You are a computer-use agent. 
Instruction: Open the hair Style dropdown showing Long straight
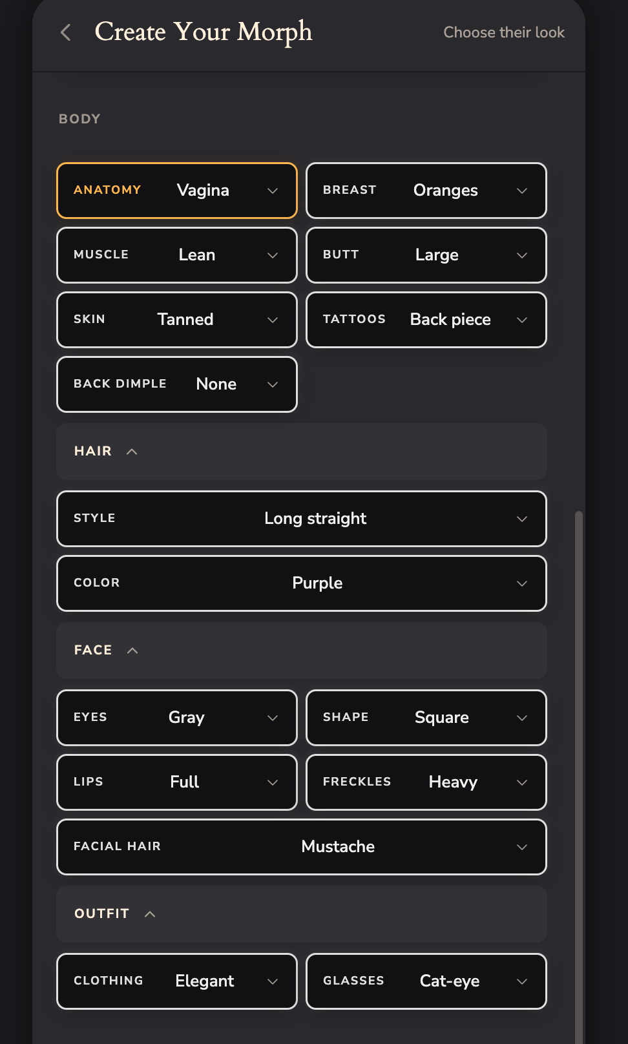pyautogui.click(x=302, y=519)
